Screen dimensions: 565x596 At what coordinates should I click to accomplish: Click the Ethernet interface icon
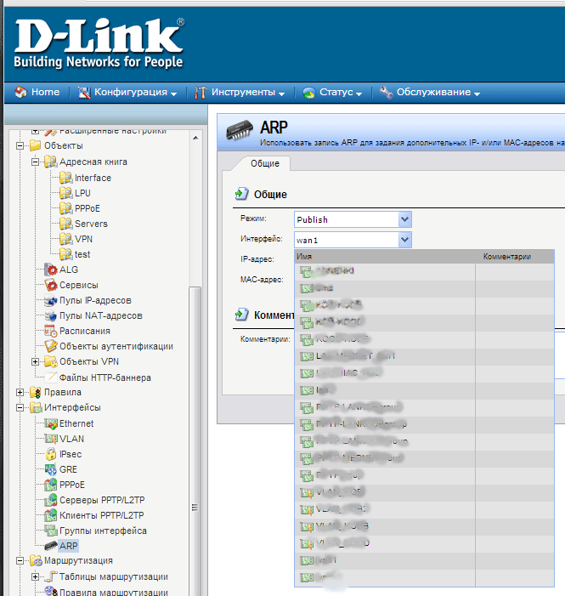point(50,423)
